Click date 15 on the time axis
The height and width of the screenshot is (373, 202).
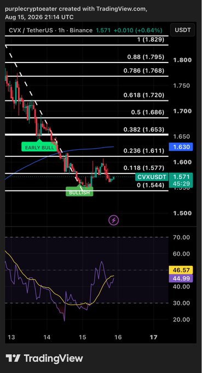(x=82, y=337)
